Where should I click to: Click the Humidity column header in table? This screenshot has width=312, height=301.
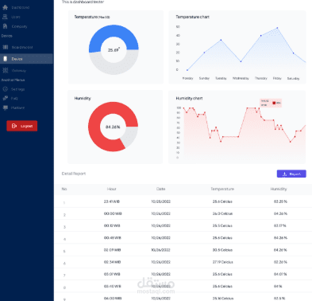click(x=279, y=189)
